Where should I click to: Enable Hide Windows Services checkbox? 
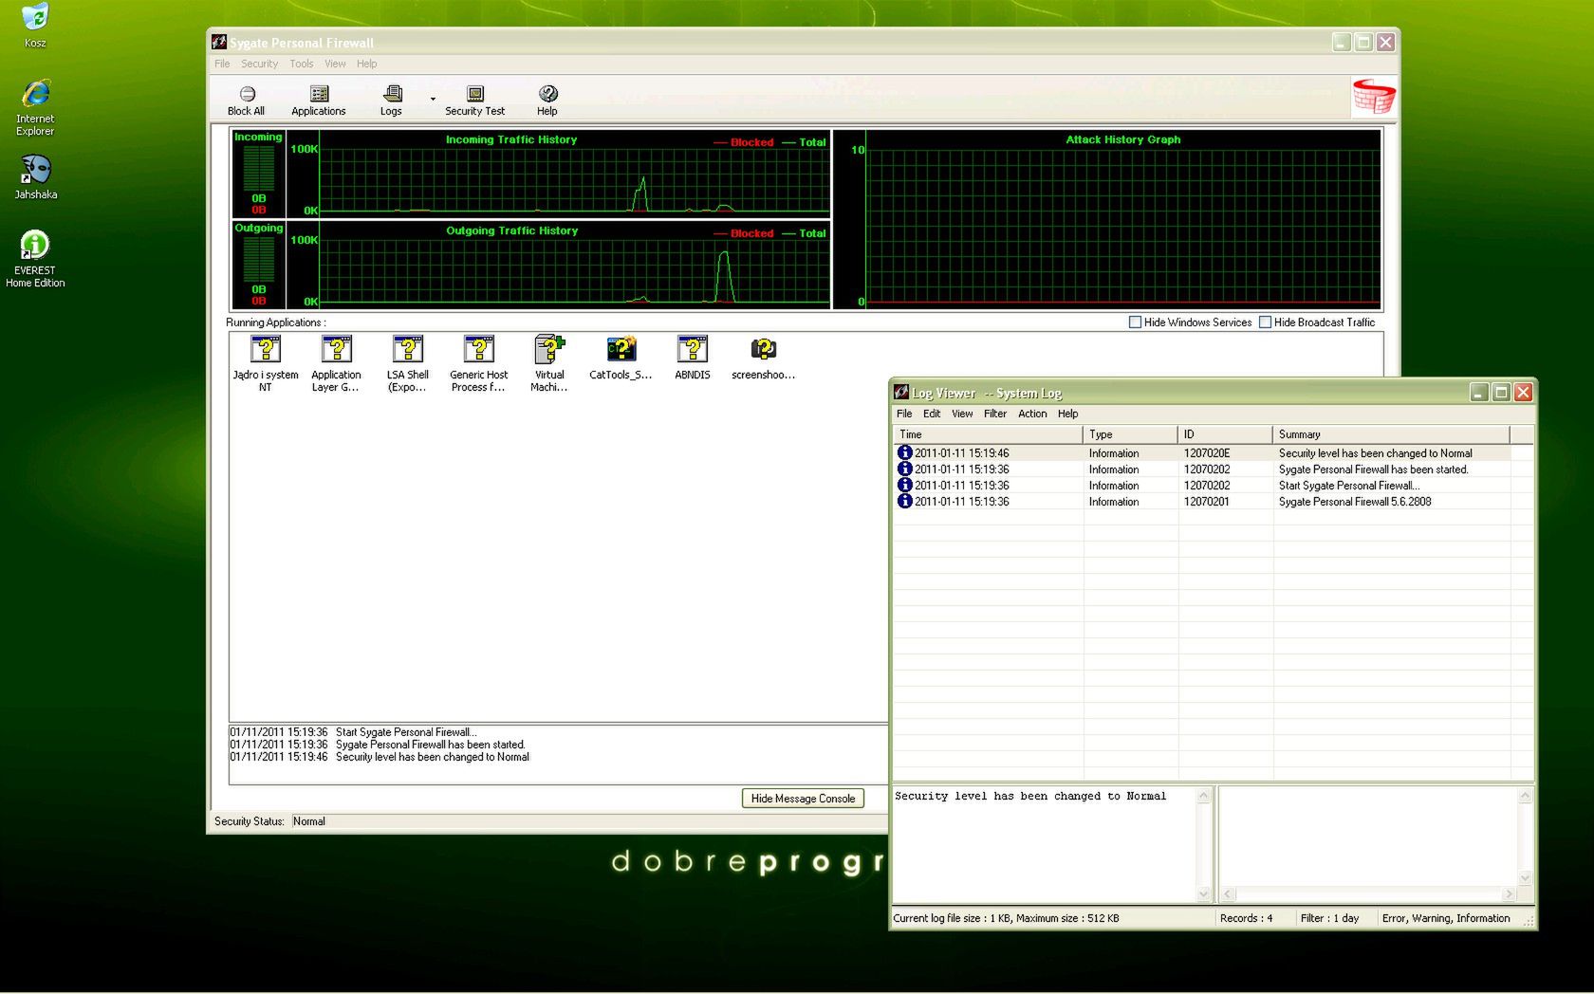(x=1135, y=322)
